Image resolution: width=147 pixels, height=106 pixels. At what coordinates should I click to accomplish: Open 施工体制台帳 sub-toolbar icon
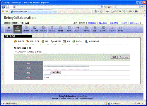pos(92,41)
